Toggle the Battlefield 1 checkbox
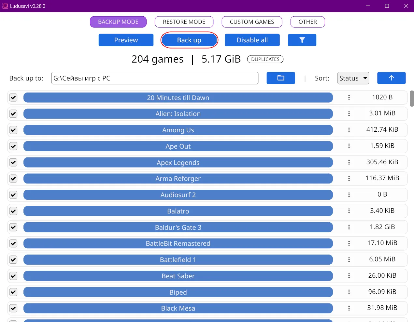The image size is (414, 322). pos(13,260)
